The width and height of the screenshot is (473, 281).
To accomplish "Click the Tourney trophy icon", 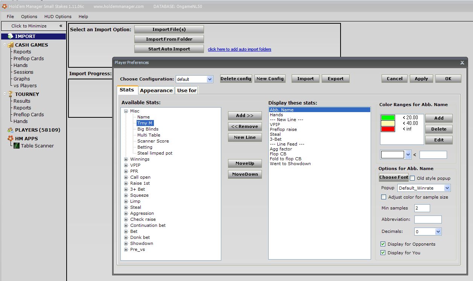I will 11,94.
